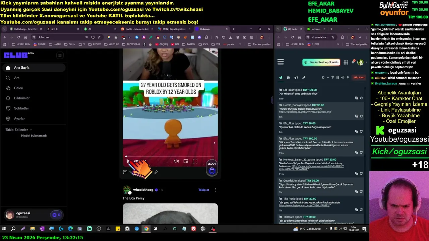Open the HABER bookmark folder

pos(55,44)
